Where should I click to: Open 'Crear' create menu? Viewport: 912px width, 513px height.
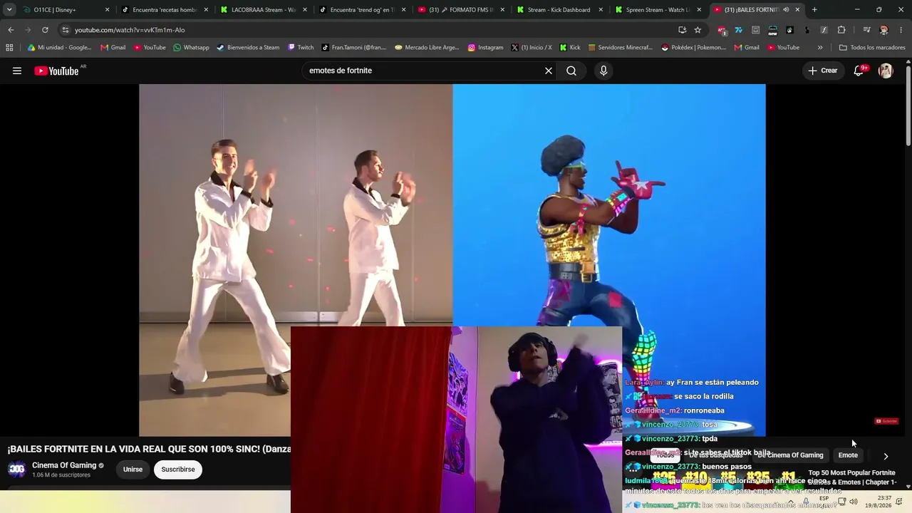pos(822,71)
